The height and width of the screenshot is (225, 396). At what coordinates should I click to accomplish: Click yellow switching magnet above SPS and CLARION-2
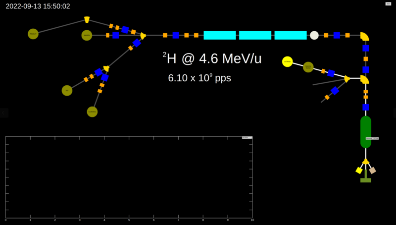tap(106, 68)
